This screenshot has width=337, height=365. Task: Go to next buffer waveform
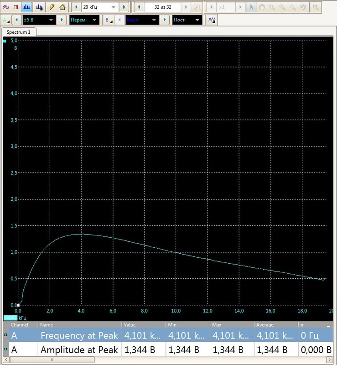coord(186,7)
